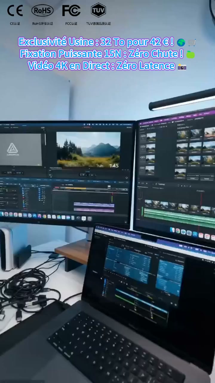Select the upper purple clip in left monitor timeline

(x=94, y=204)
